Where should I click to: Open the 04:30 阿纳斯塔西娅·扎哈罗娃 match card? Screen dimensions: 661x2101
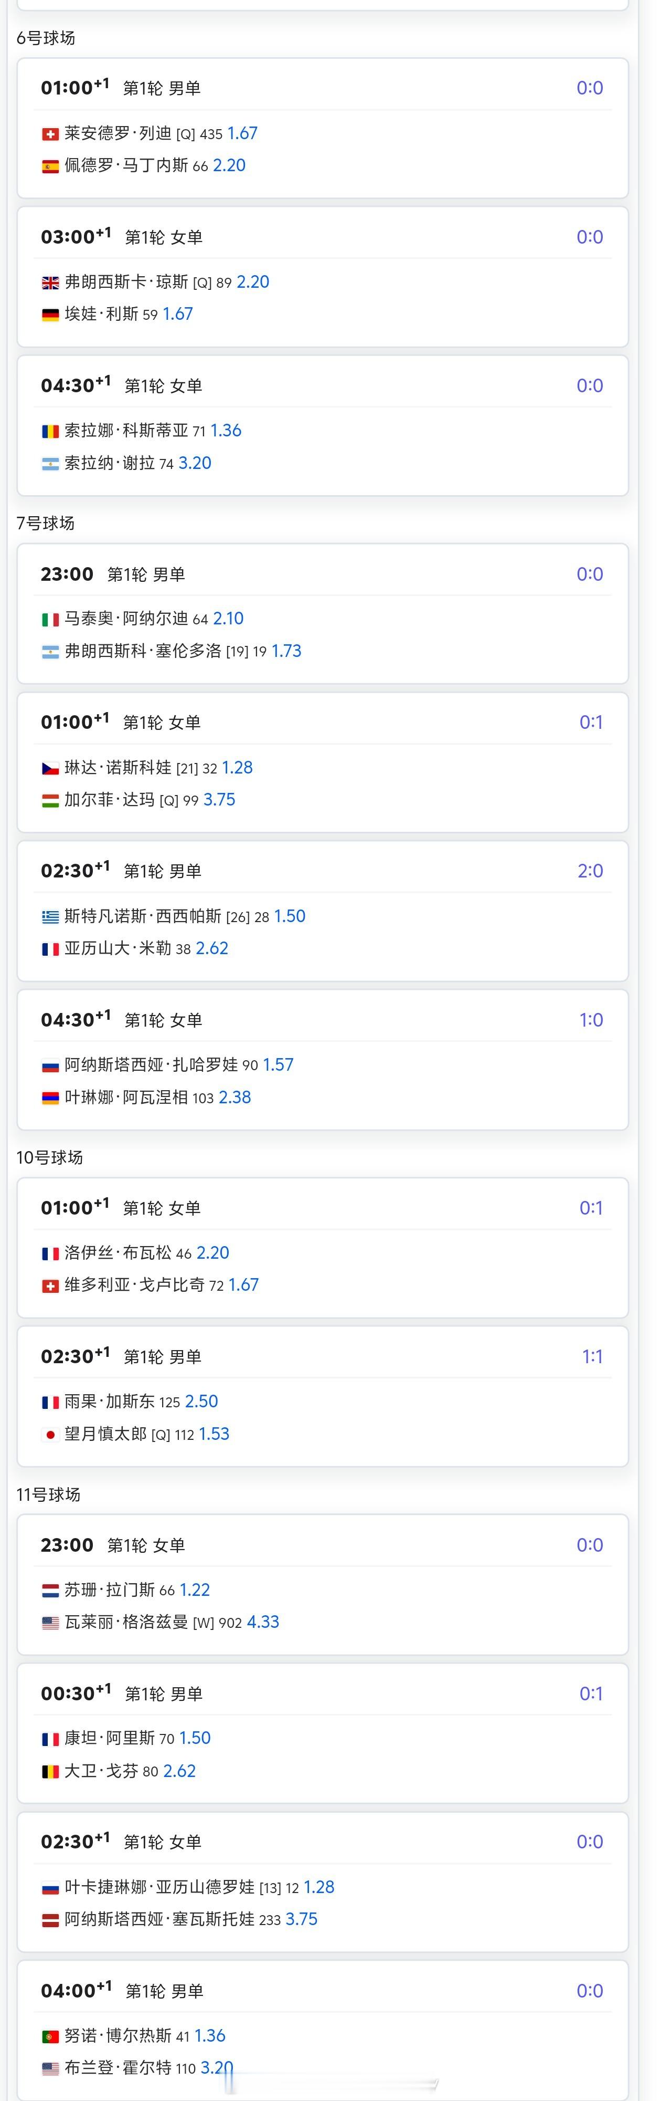pyautogui.click(x=323, y=1060)
